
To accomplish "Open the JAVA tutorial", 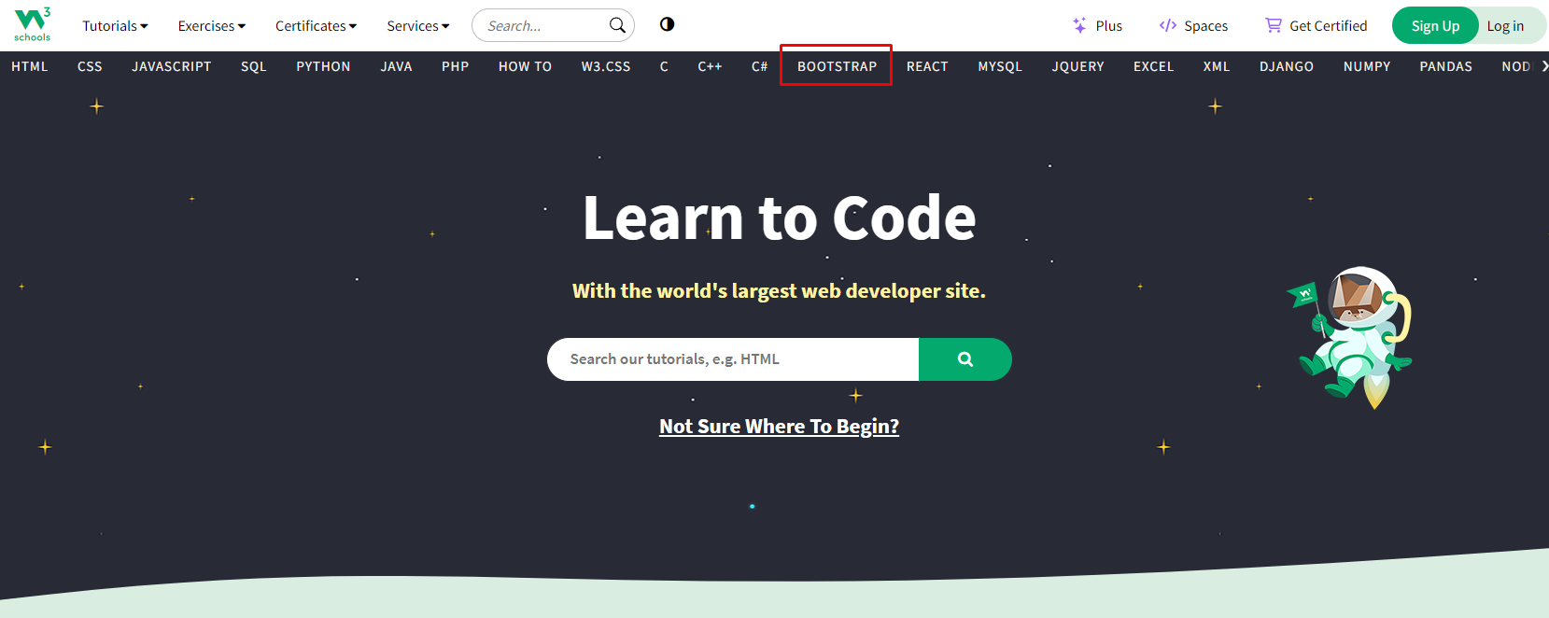I will point(397,66).
